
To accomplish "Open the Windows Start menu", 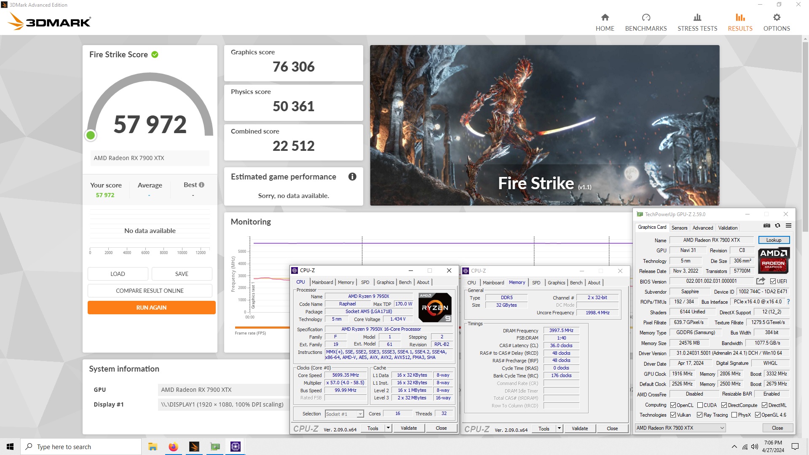I will click(x=10, y=447).
